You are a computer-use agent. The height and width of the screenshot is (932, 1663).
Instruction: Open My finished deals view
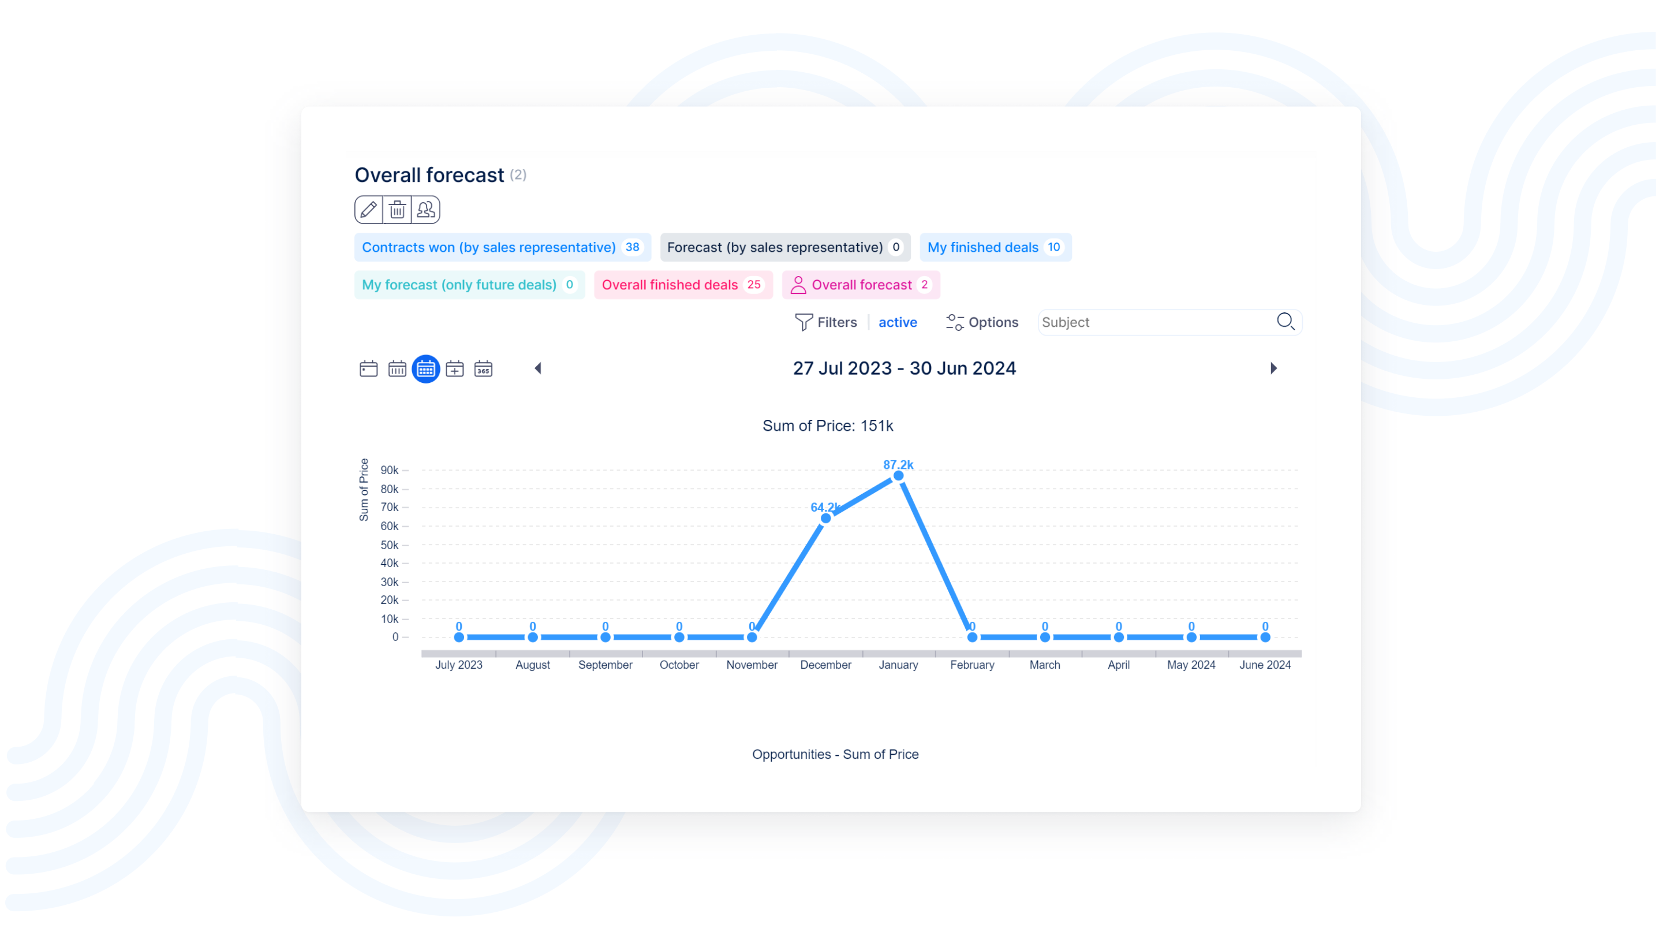(982, 247)
